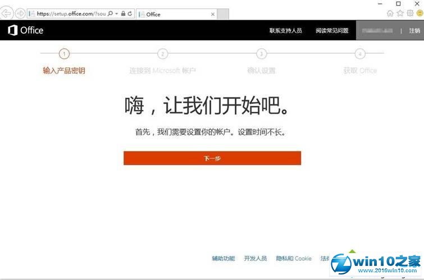Click the search magnifier in address bar
The width and height of the screenshot is (424, 280).
[110, 13]
